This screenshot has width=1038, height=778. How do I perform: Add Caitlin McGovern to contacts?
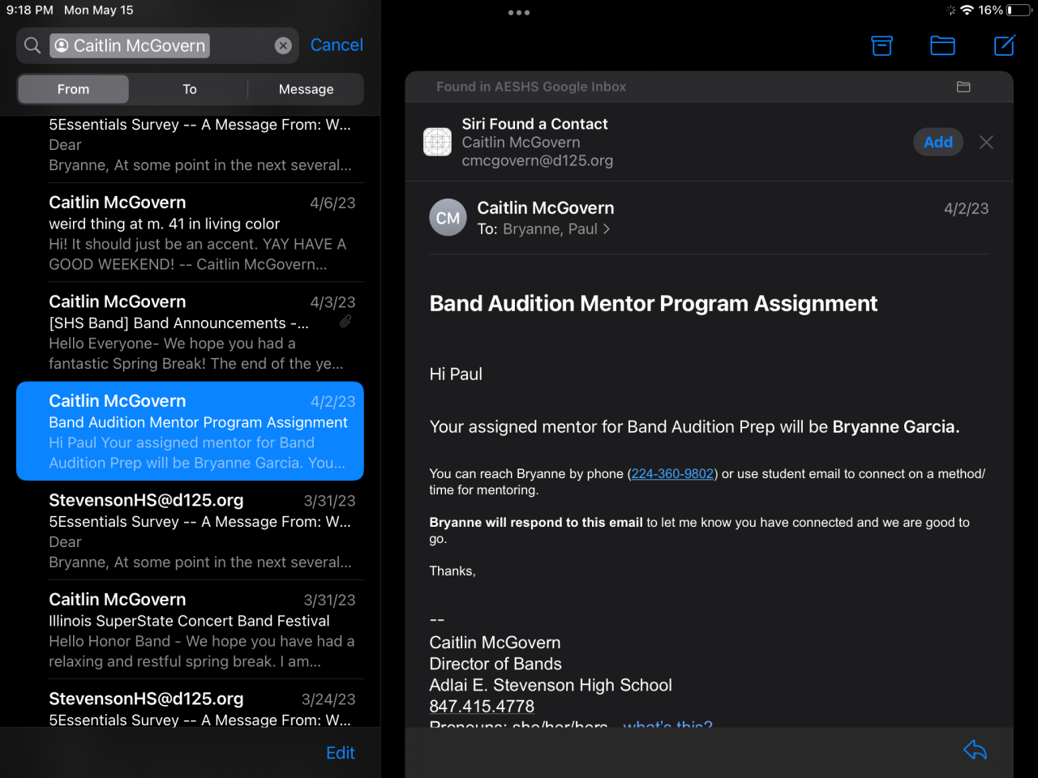pyautogui.click(x=938, y=143)
